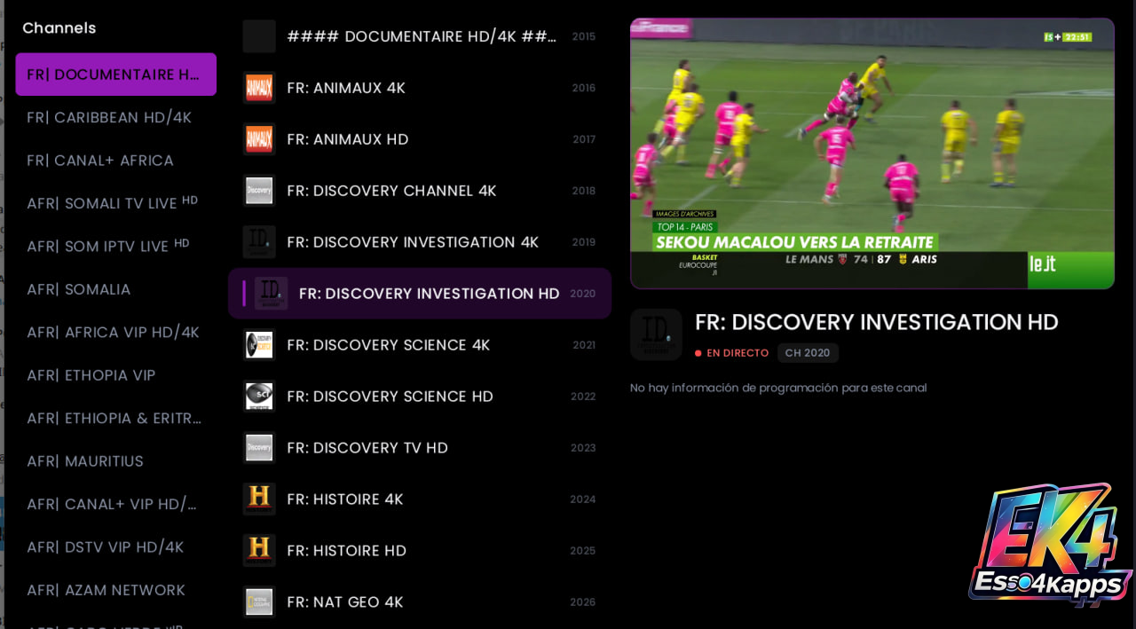This screenshot has height=629, width=1136.
Task: Play the FR: ANIMAUX 4K channel
Action: point(420,88)
